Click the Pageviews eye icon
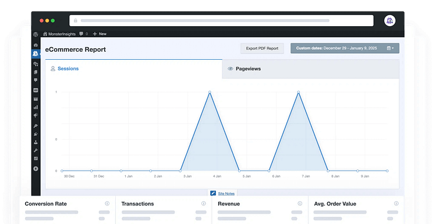This screenshot has width=436, height=224. pos(231,68)
